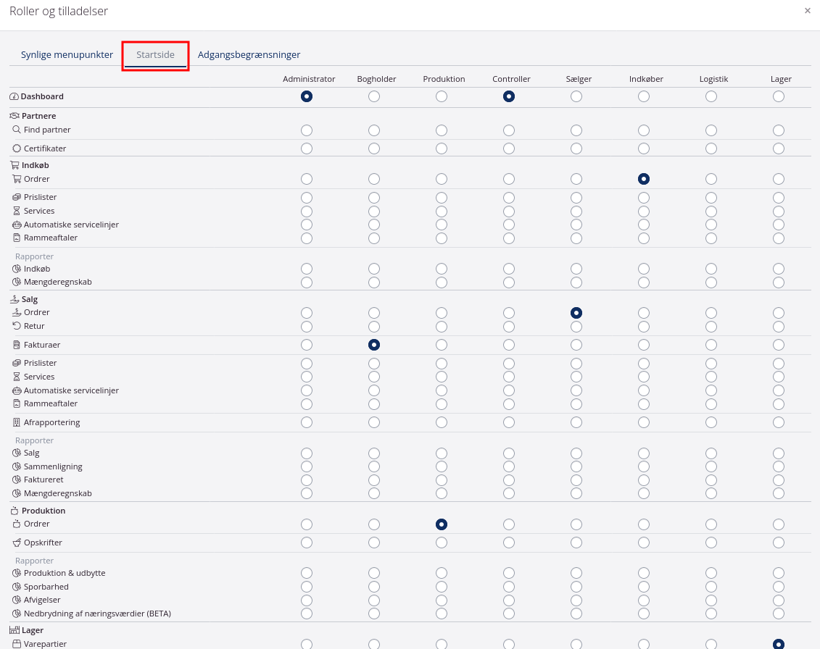The image size is (820, 649).
Task: Switch to Synlige menupunkter tab
Action: tap(67, 55)
